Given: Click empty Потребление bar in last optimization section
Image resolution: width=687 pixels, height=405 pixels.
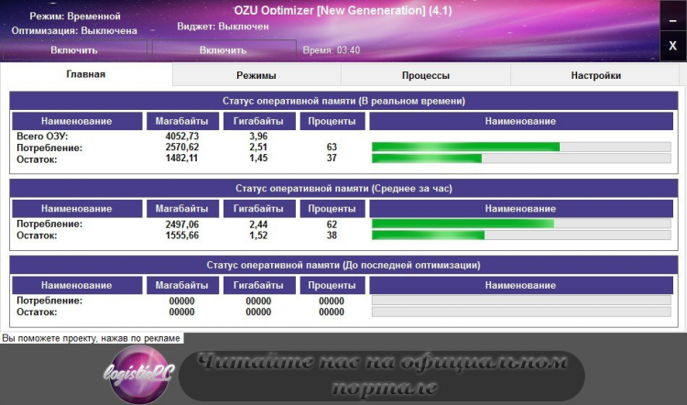Looking at the screenshot, I should click(521, 301).
